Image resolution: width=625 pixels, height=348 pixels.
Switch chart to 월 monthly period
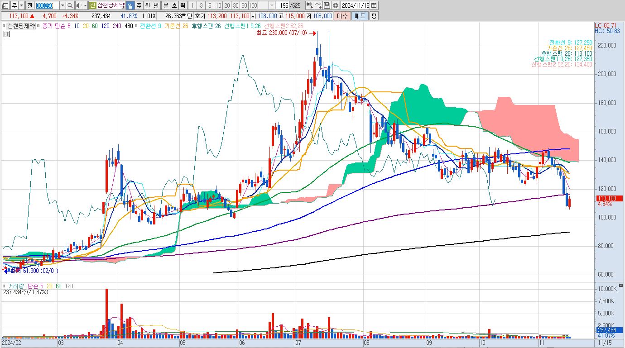coord(147,5)
